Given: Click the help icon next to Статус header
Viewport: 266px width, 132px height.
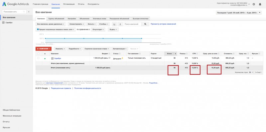Looking at the screenshot, I should (x=120, y=54).
